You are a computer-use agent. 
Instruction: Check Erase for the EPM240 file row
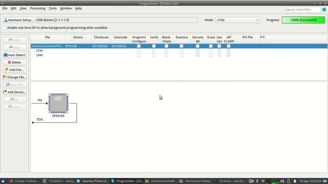point(211,46)
